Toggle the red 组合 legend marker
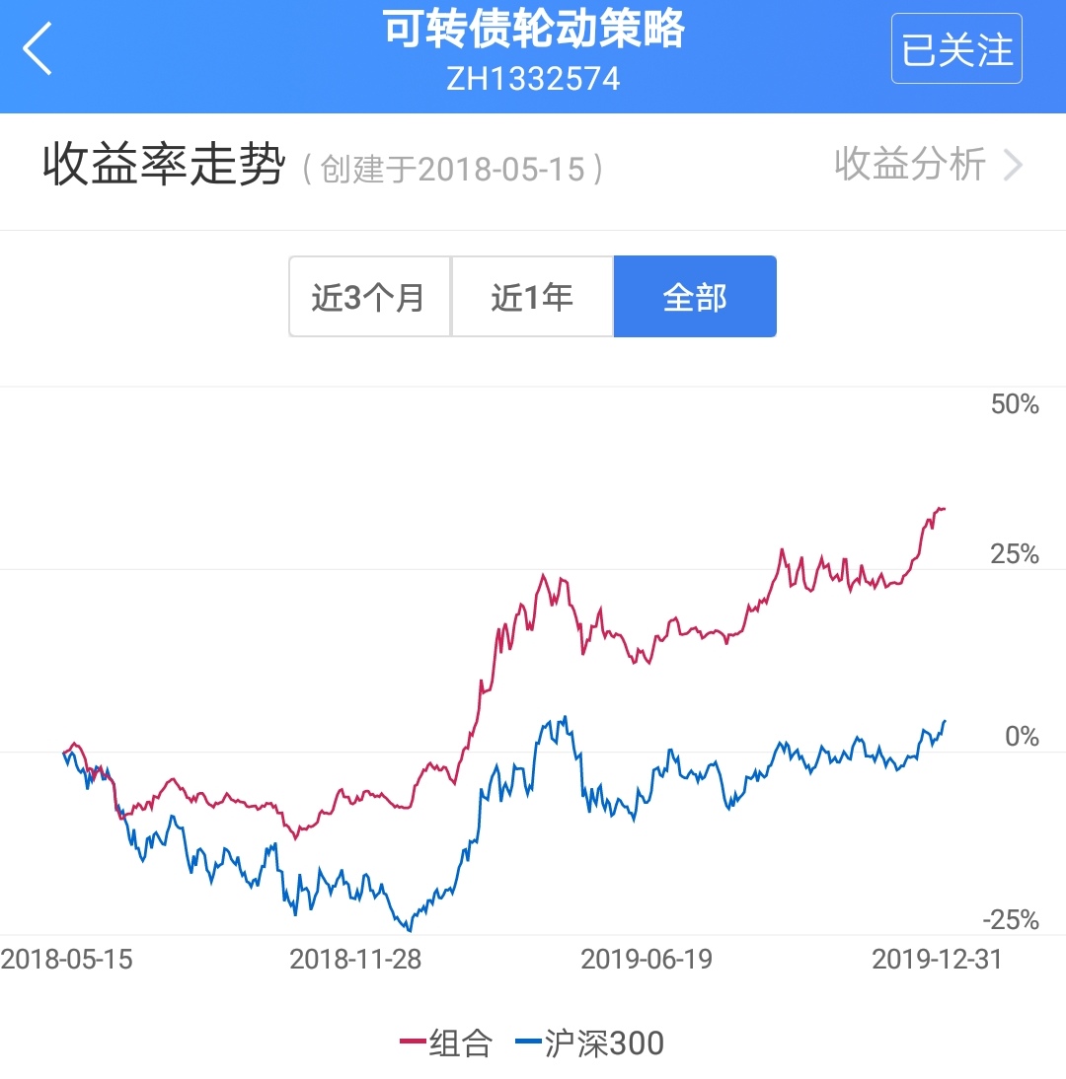Image resolution: width=1066 pixels, height=1079 pixels. [x=413, y=1042]
